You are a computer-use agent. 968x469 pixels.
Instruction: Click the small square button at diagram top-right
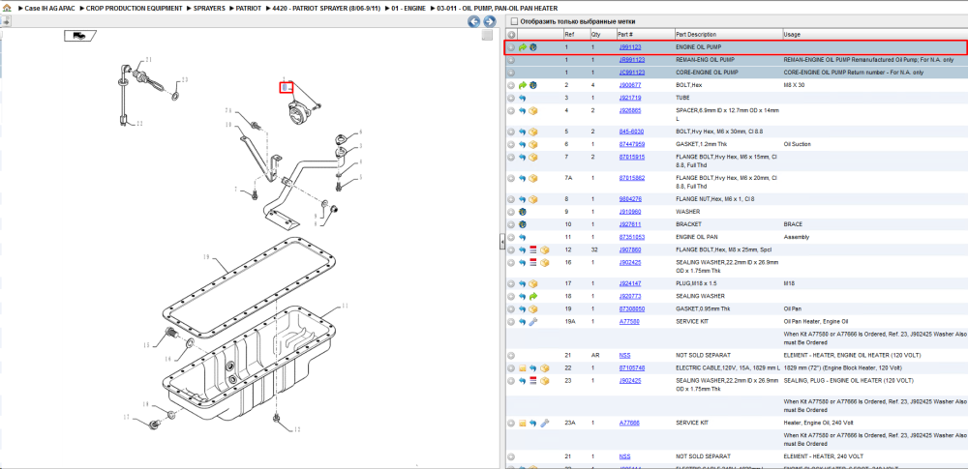point(487,36)
